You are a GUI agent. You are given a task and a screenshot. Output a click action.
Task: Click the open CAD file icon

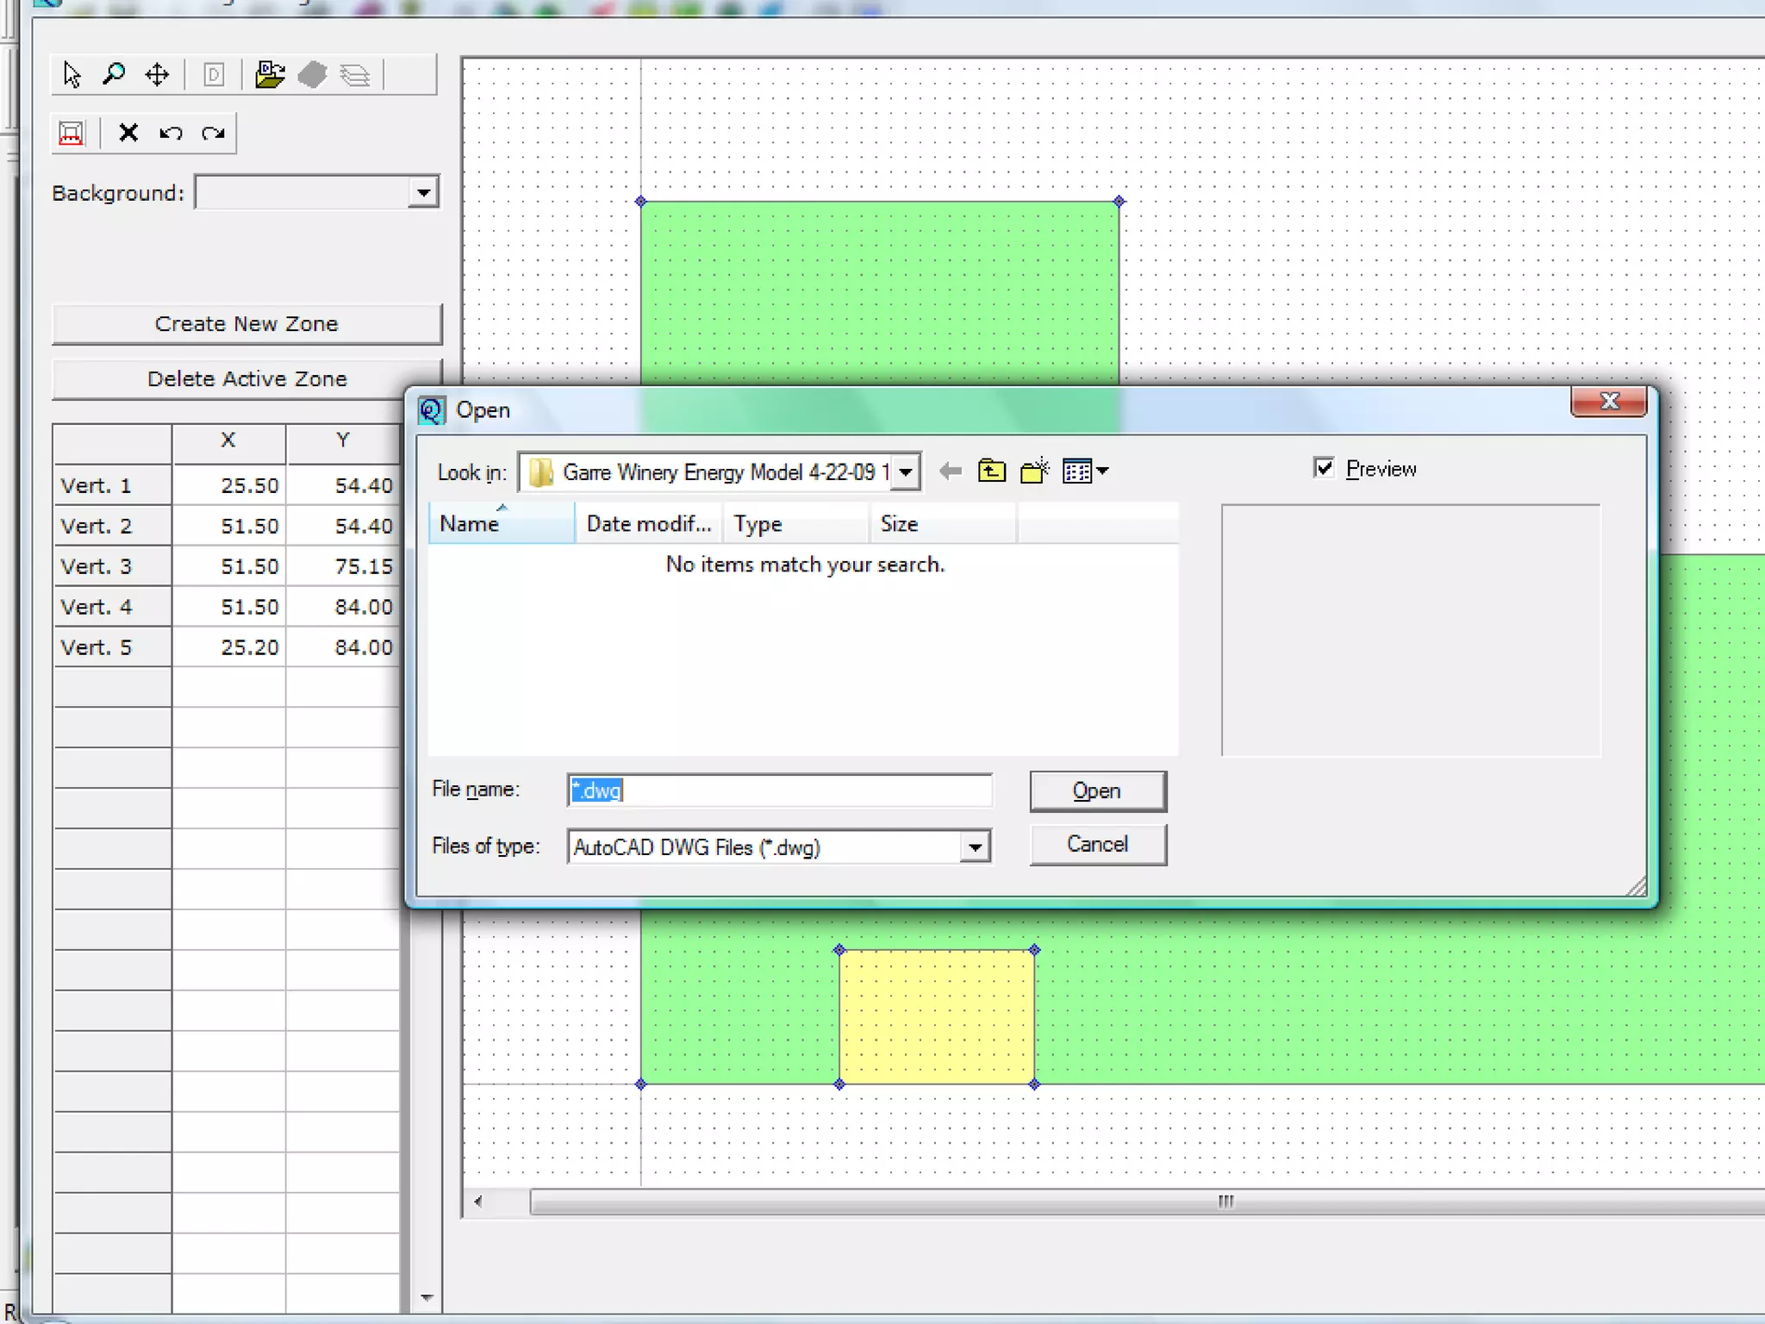point(270,75)
